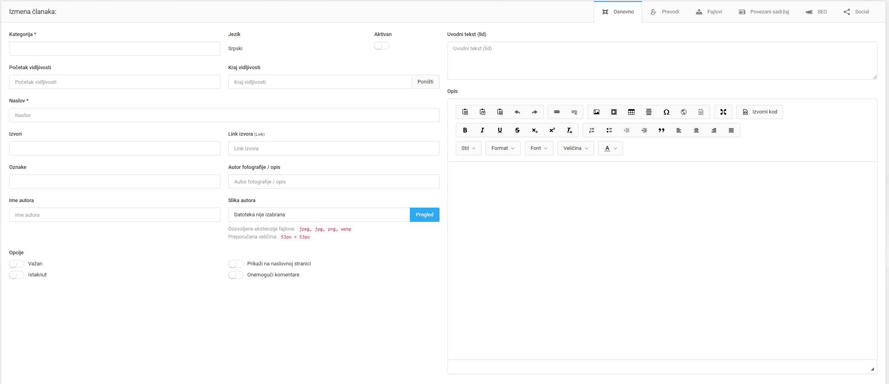This screenshot has width=889, height=384.
Task: Enable the Važan option
Action: click(x=17, y=264)
